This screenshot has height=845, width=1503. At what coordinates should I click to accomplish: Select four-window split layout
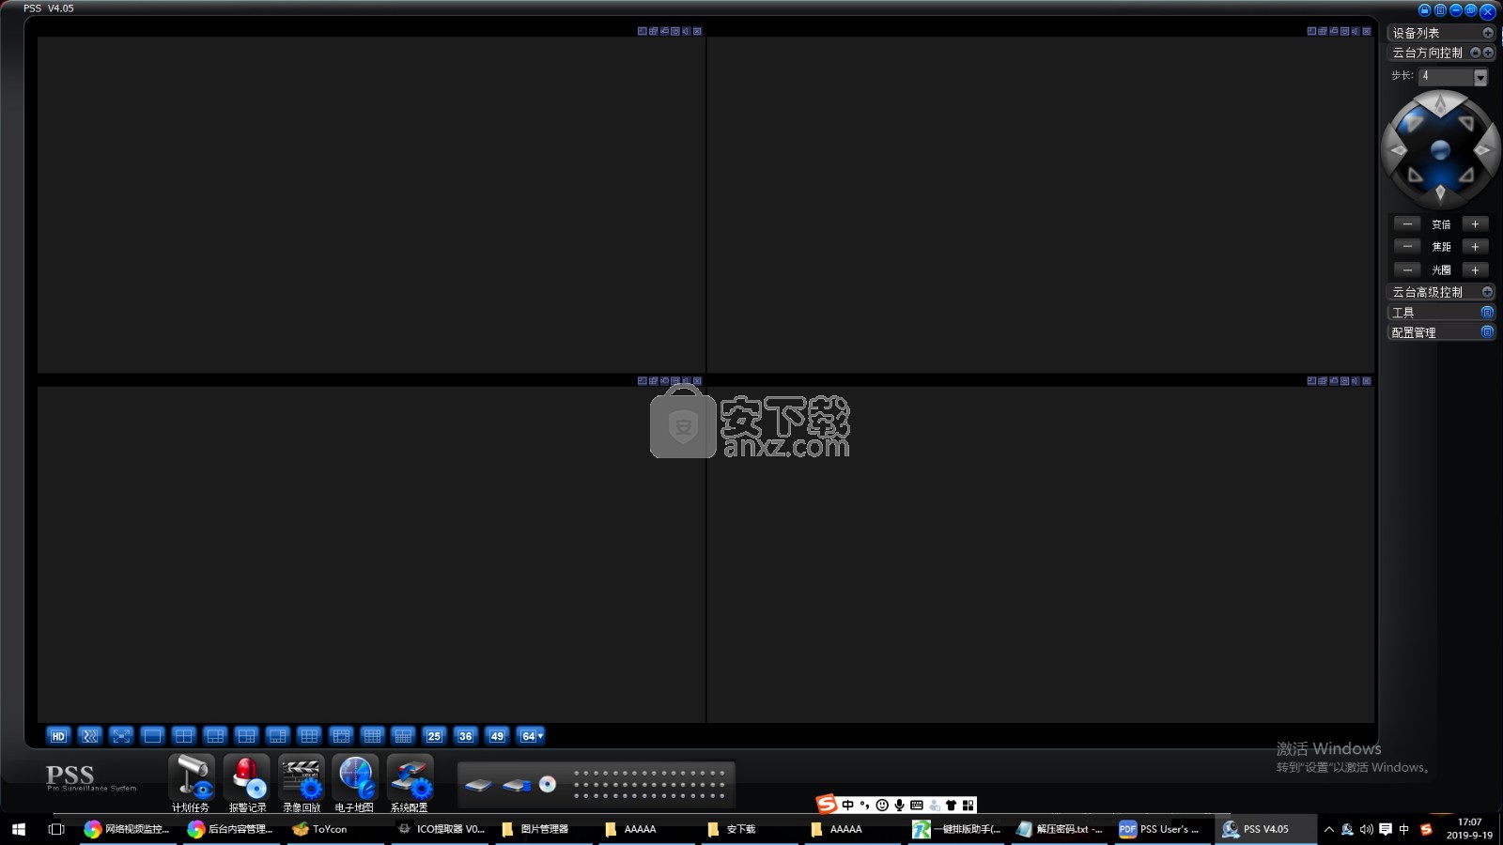coord(184,736)
